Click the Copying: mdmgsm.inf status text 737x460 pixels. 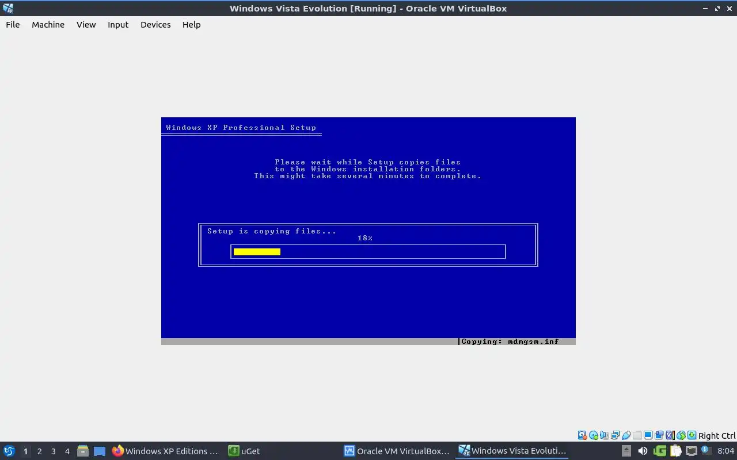coord(510,342)
